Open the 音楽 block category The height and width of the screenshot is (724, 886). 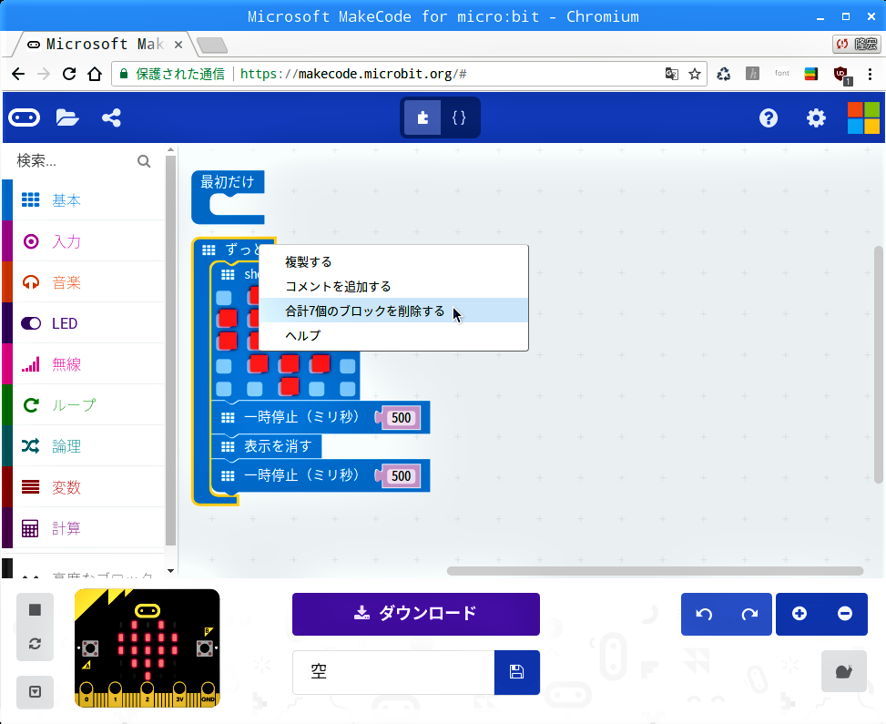coord(84,282)
